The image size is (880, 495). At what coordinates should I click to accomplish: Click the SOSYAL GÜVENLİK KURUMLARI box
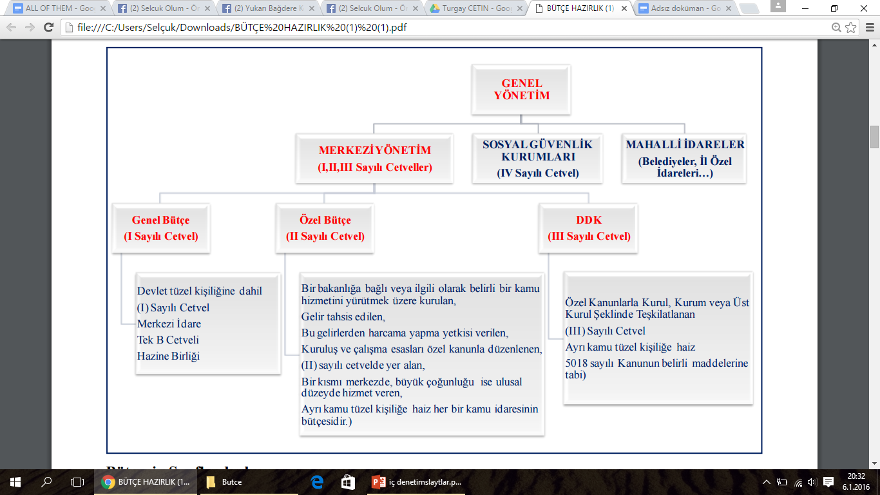point(537,159)
